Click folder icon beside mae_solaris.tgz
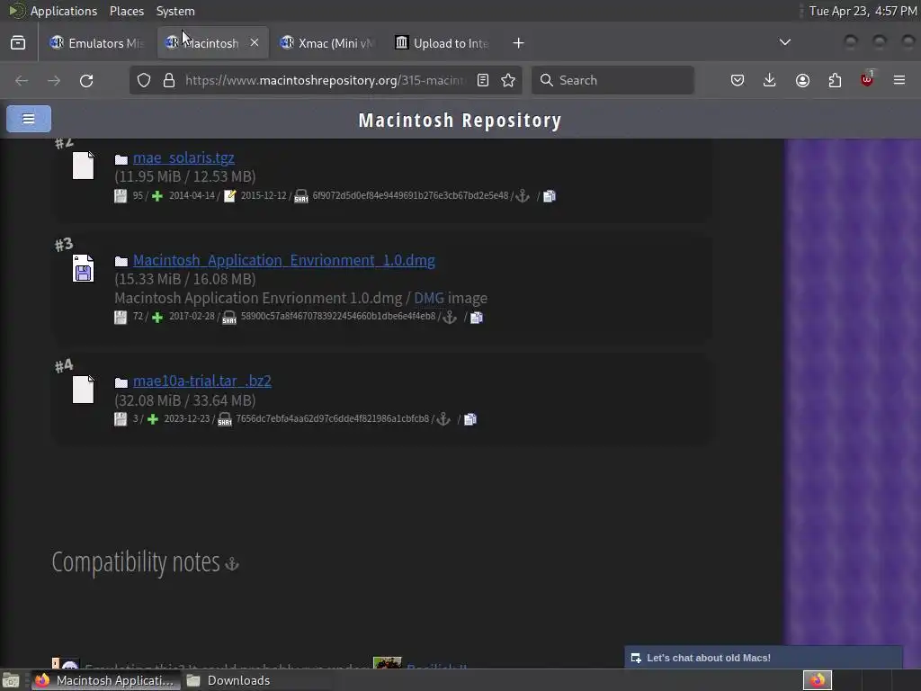 pos(121,159)
